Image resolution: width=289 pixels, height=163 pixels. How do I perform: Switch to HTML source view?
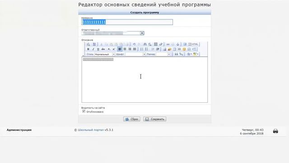[193, 44]
